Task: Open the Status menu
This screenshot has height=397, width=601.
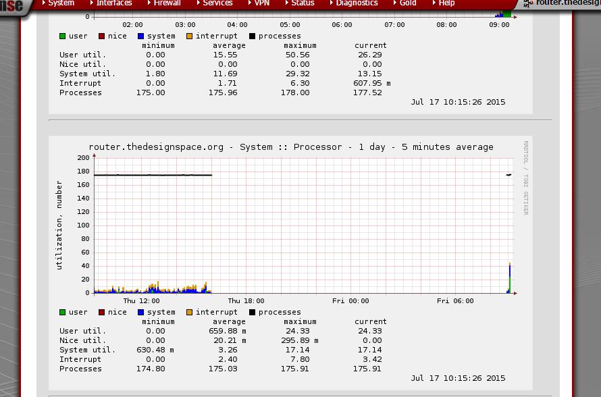Action: pos(303,3)
